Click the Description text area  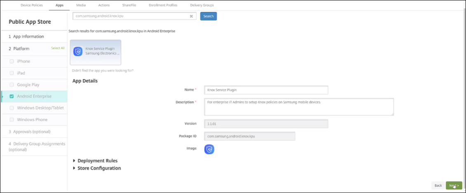tap(299, 107)
